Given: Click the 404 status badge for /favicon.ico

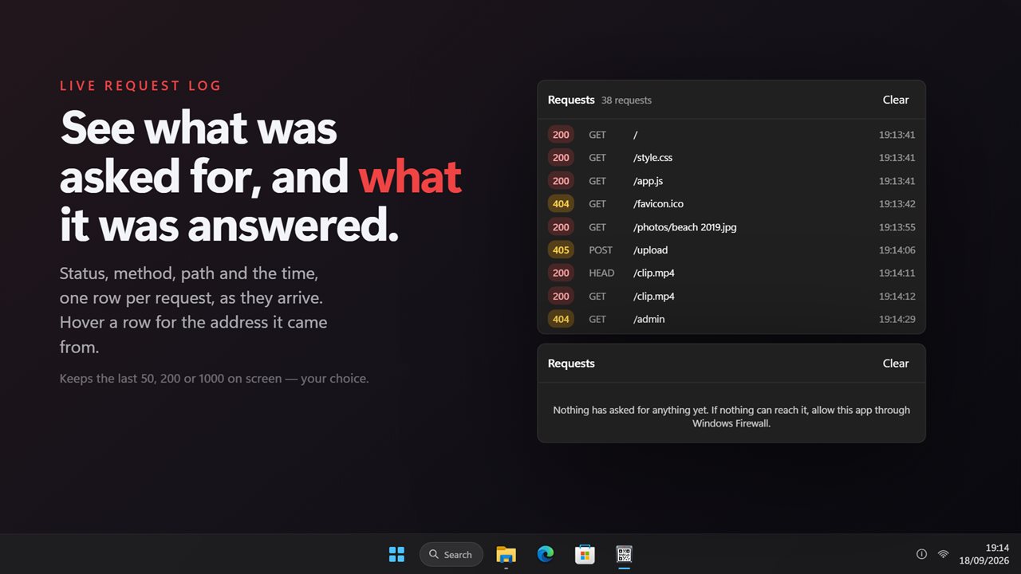Looking at the screenshot, I should pos(561,204).
